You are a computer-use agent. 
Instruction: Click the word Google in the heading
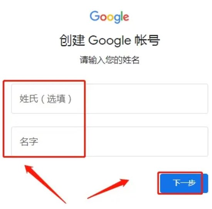[x=109, y=41]
